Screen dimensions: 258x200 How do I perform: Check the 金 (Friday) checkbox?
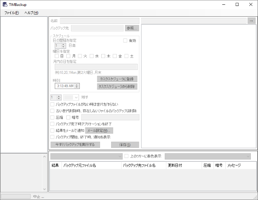click(115, 56)
